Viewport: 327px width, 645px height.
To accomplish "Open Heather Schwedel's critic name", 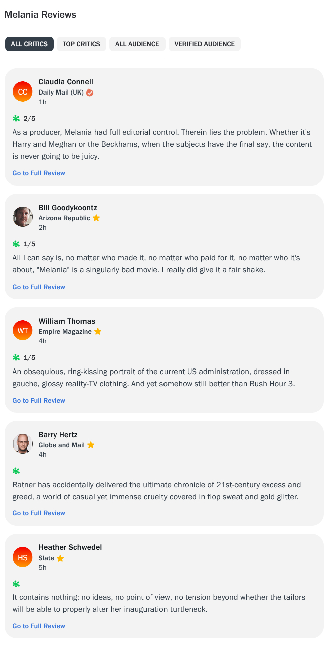I will [x=70, y=547].
